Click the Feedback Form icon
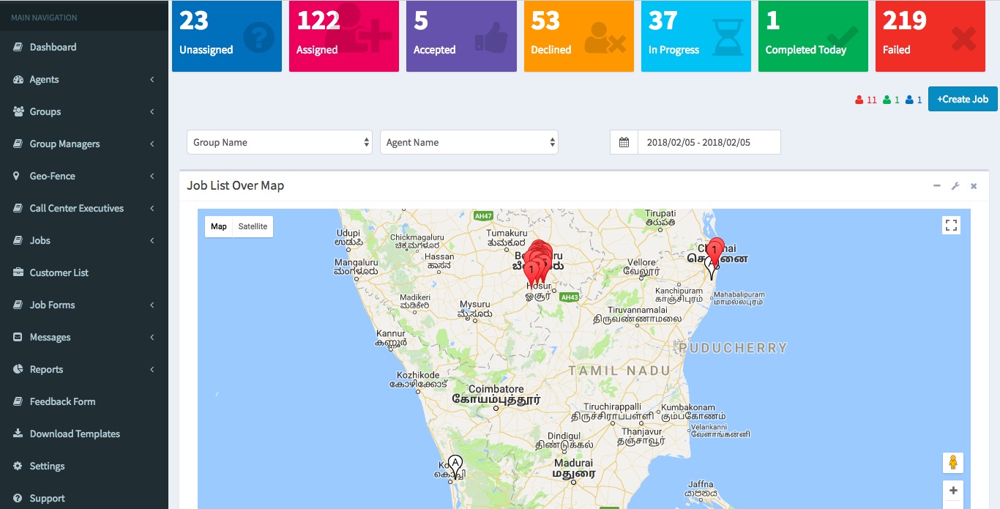The height and width of the screenshot is (509, 1000). pyautogui.click(x=18, y=401)
